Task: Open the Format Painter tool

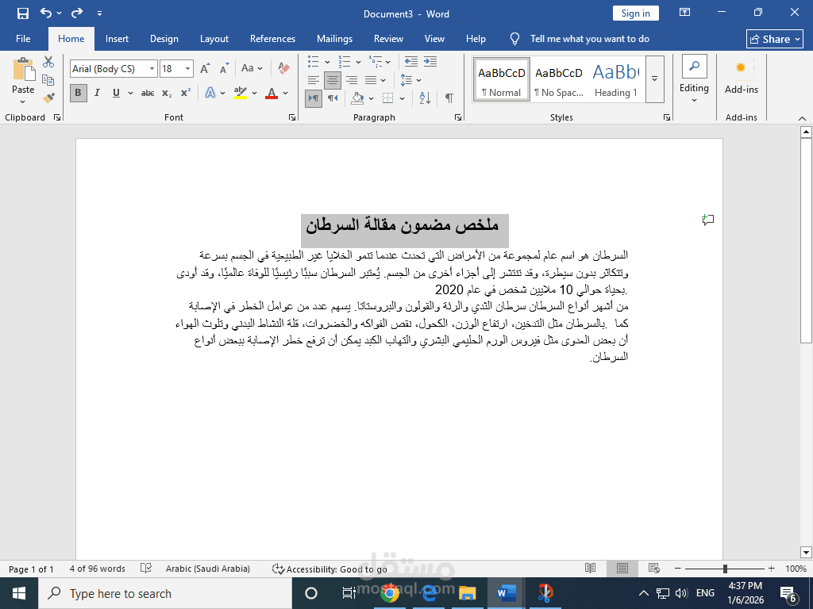Action: pos(48,97)
